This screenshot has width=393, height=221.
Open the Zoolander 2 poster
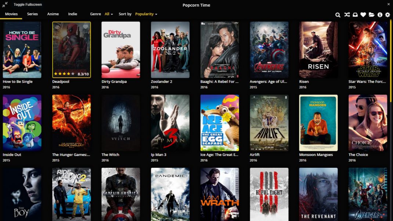170,50
